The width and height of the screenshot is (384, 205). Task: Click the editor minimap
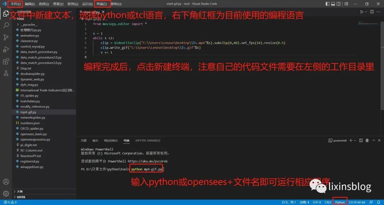[x=369, y=23]
